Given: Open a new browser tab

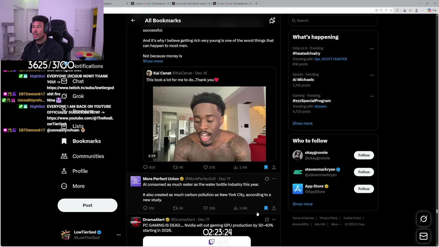Looking at the screenshot, I should [256, 3].
